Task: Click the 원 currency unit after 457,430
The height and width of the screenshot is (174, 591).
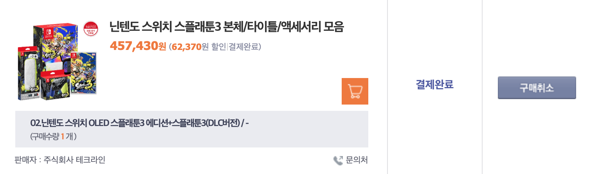Action: pyautogui.click(x=162, y=47)
